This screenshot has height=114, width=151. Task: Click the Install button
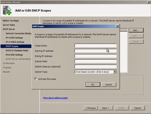point(122,108)
